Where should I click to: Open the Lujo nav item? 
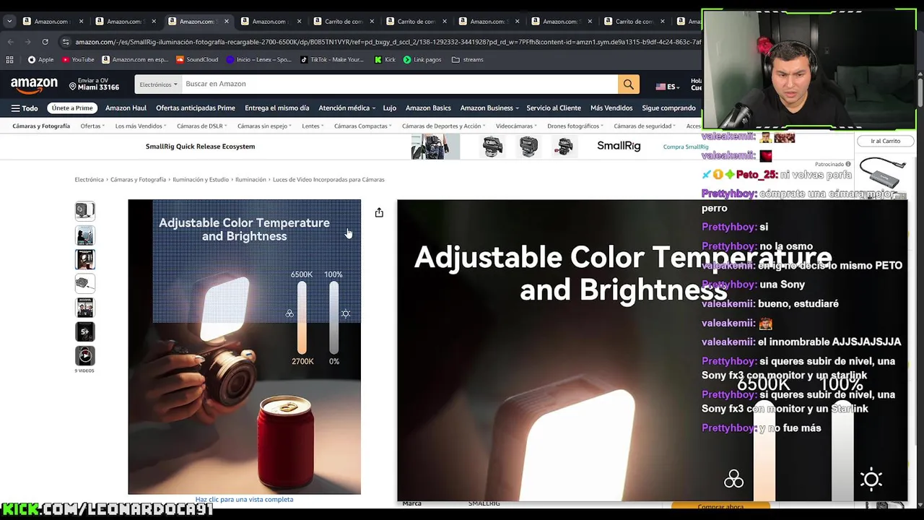pyautogui.click(x=390, y=108)
